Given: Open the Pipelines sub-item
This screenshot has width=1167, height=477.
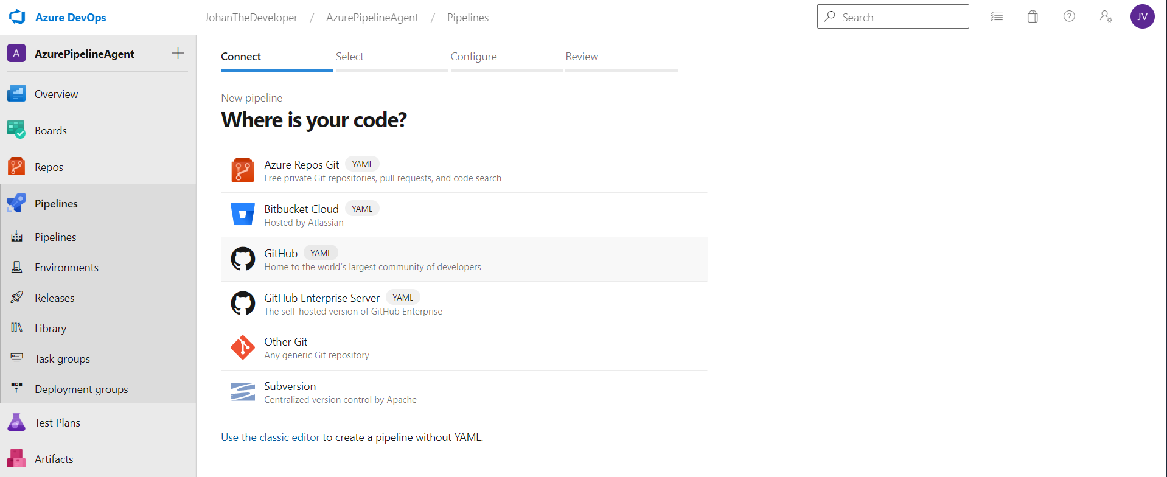Looking at the screenshot, I should 98,237.
